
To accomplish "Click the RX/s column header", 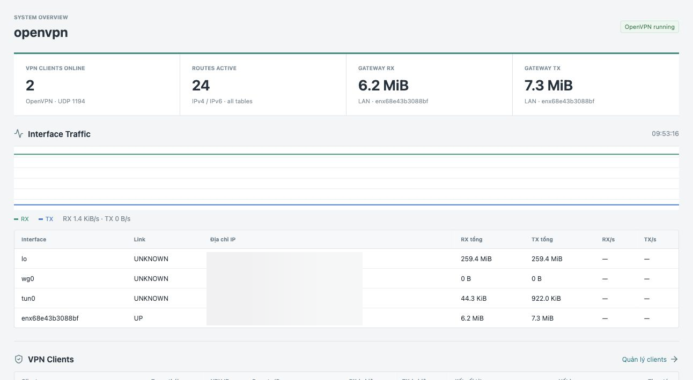I will pyautogui.click(x=608, y=239).
